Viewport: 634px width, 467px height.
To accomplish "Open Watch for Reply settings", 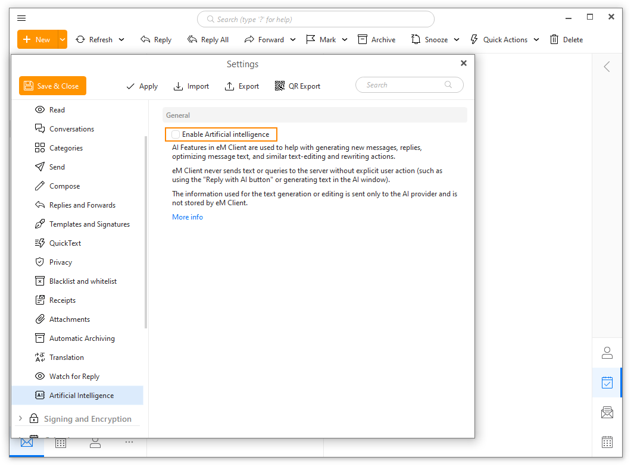I will click(77, 376).
